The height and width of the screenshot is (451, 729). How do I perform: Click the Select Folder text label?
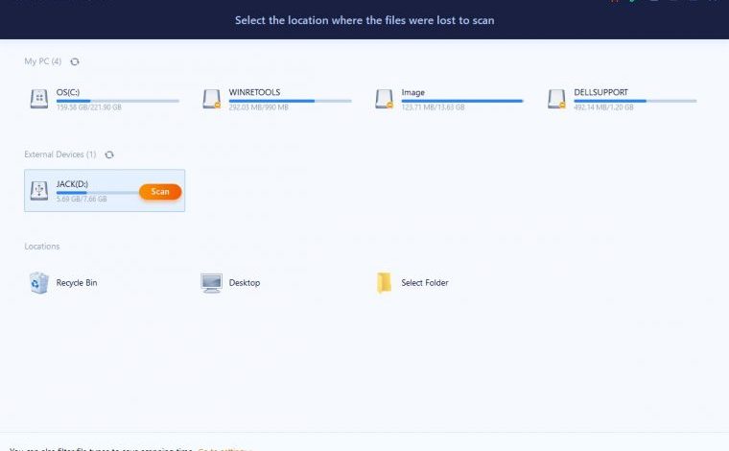425,283
